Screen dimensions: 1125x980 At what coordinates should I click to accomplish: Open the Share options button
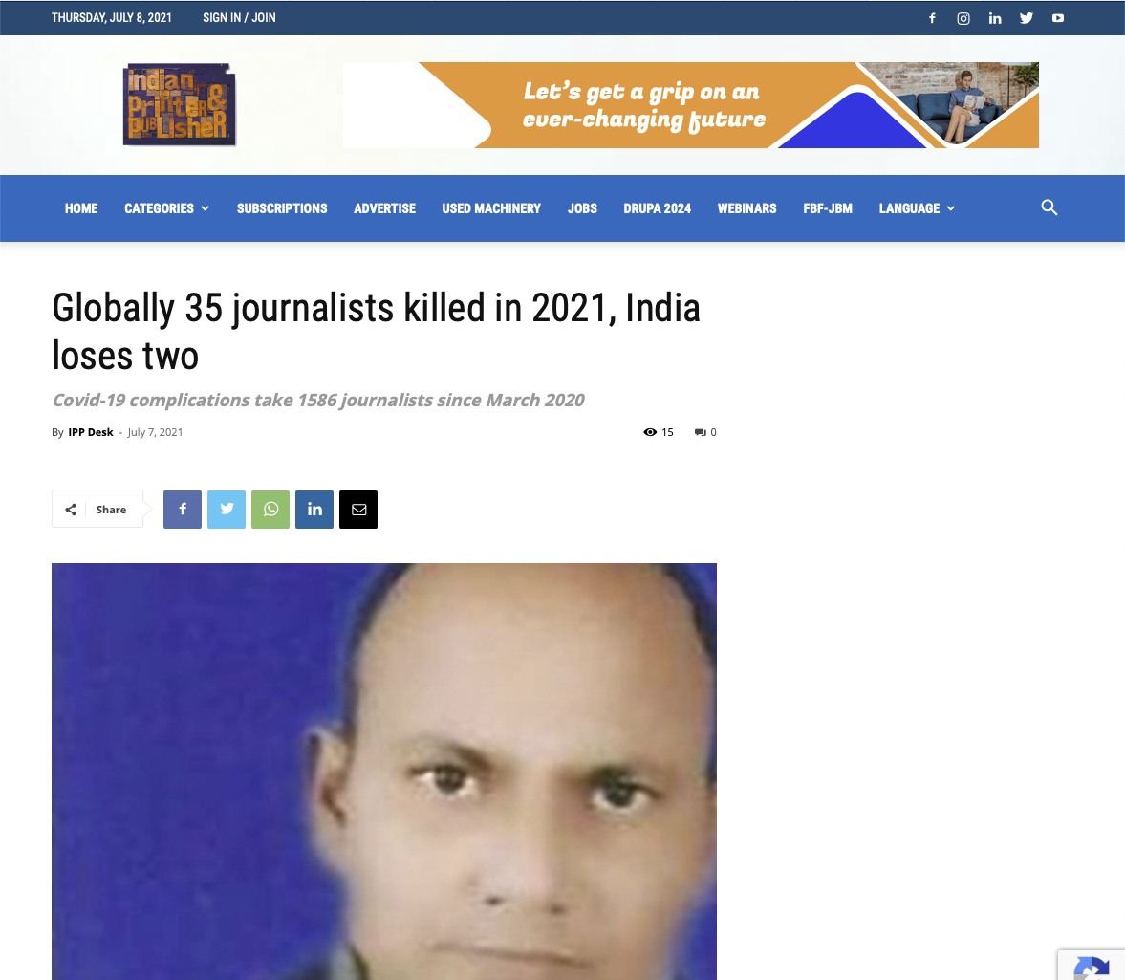tap(97, 510)
